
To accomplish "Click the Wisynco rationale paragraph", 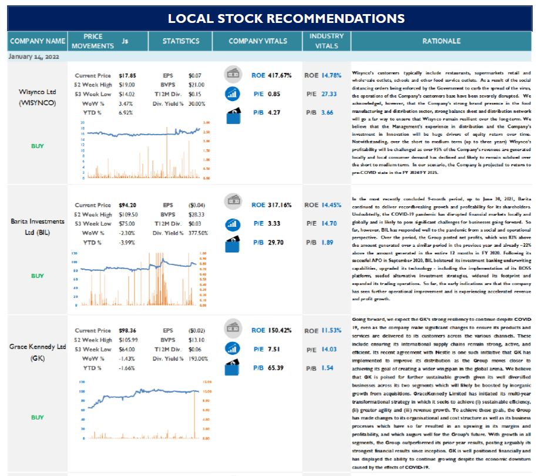I will point(442,122).
